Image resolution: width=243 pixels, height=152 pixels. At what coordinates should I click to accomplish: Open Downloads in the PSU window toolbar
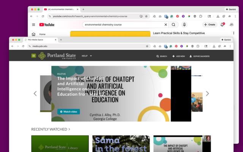point(214,46)
